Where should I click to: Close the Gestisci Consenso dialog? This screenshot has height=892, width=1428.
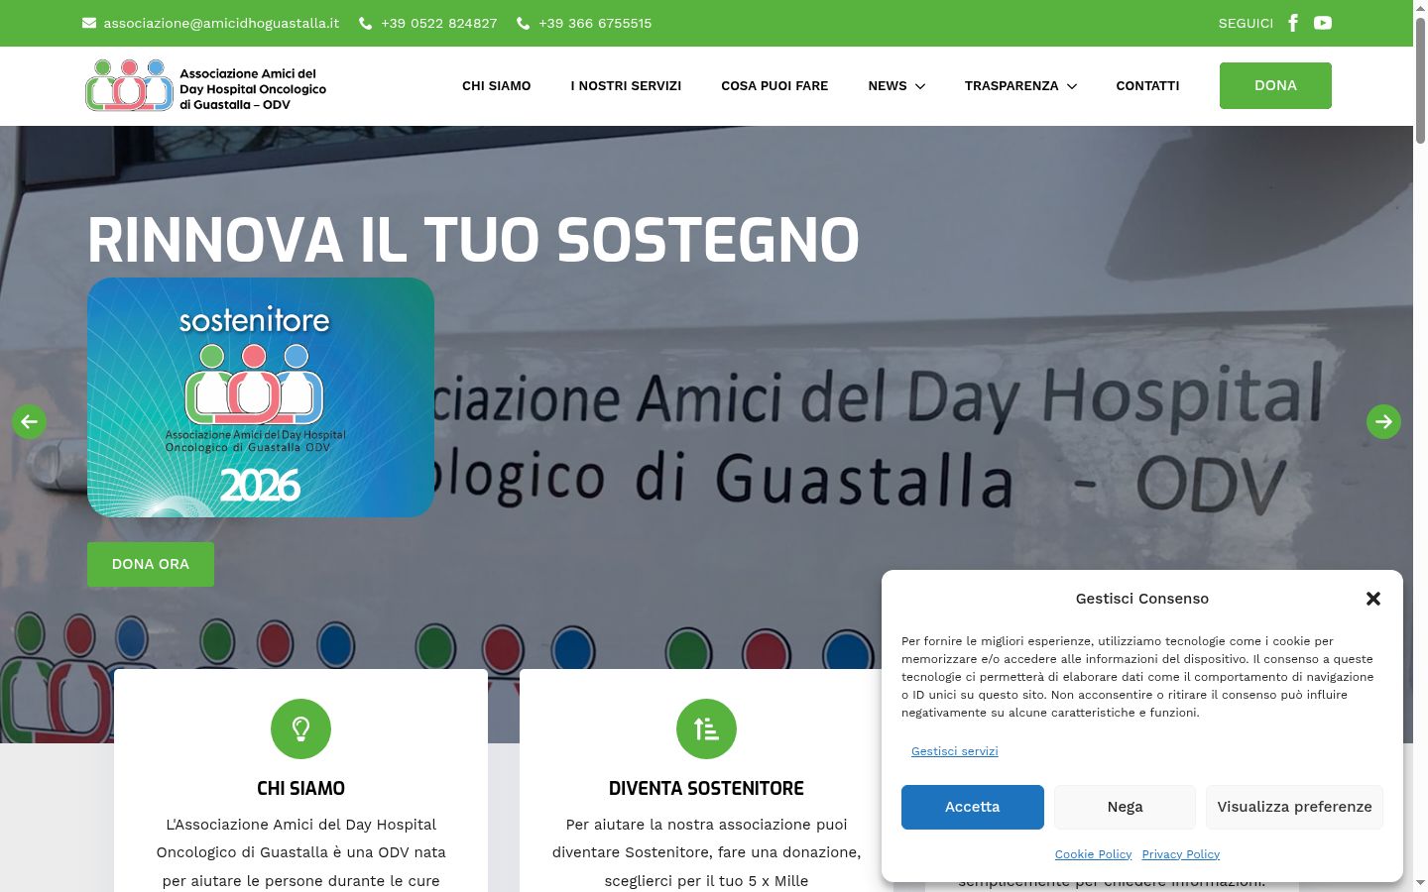[1373, 599]
